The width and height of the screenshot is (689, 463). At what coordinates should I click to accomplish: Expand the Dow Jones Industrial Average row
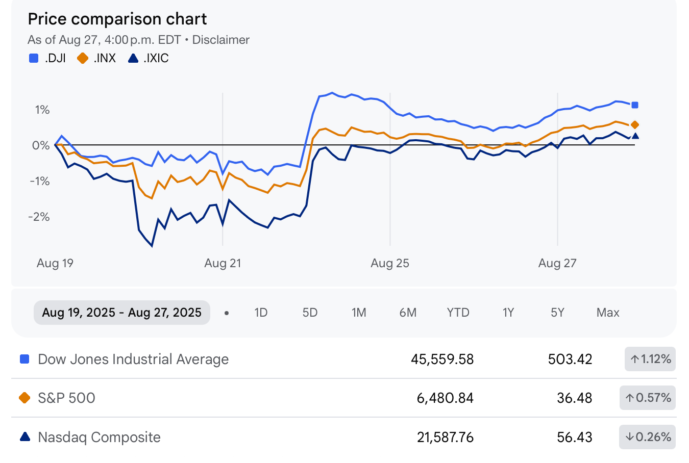[x=133, y=359]
